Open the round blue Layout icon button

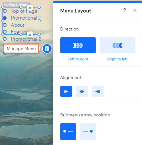coord(47,49)
